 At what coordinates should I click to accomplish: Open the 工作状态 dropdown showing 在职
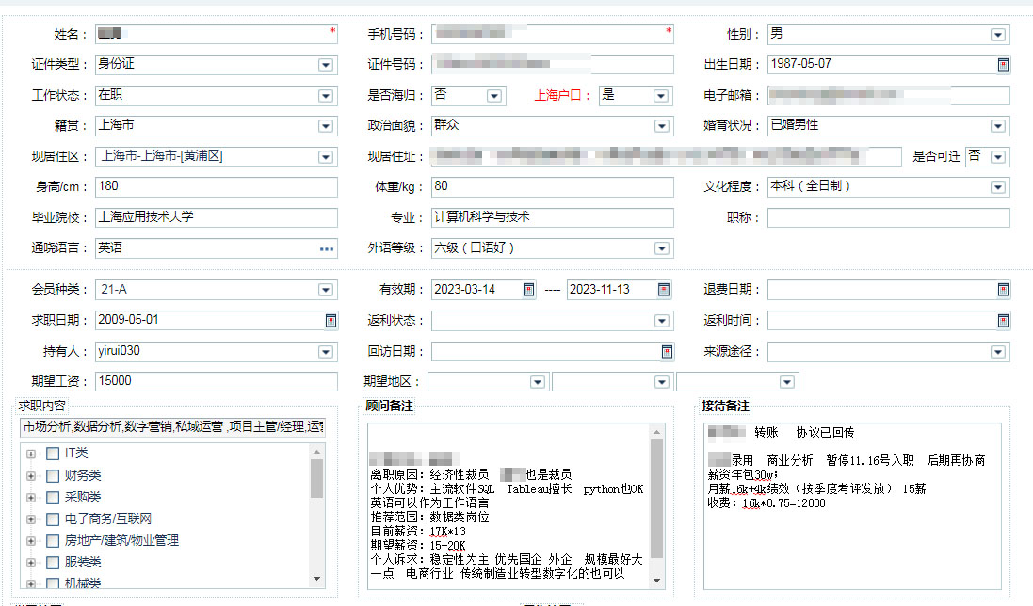pos(326,96)
